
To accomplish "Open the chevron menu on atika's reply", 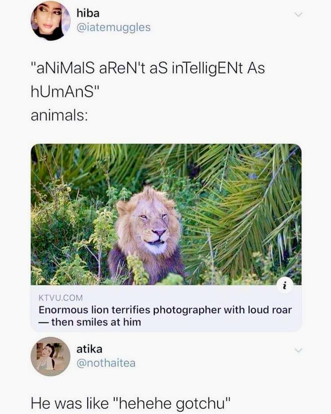I will tap(297, 350).
